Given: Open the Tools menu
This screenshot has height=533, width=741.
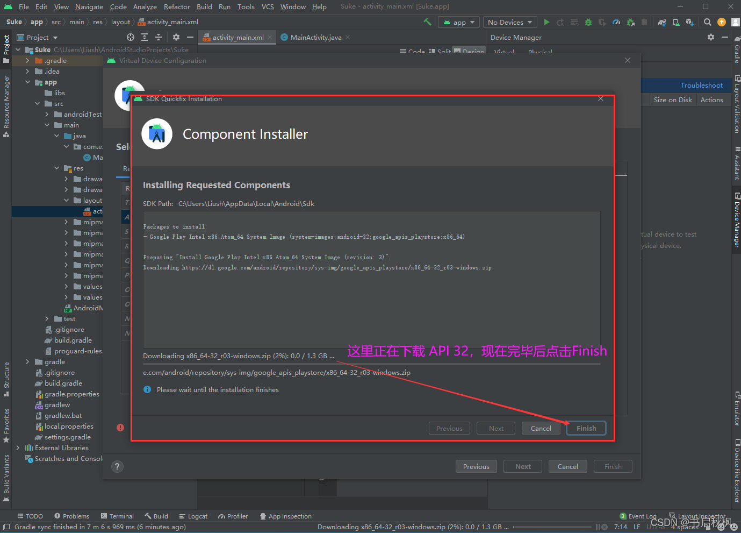Looking at the screenshot, I should click(x=246, y=6).
